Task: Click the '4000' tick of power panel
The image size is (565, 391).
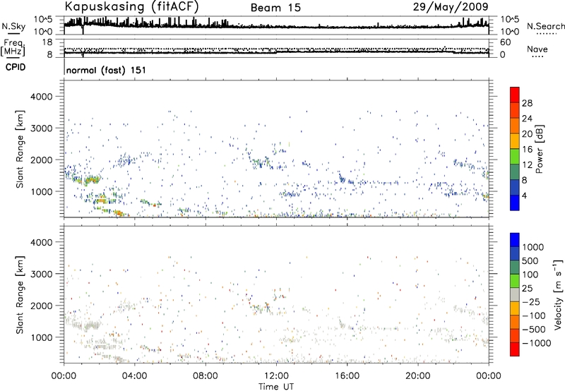Action: tap(41, 97)
